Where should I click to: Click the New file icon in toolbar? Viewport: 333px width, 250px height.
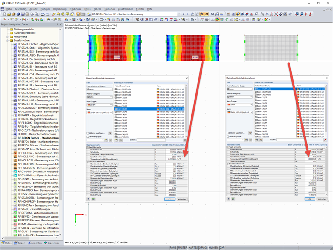pyautogui.click(x=4, y=14)
